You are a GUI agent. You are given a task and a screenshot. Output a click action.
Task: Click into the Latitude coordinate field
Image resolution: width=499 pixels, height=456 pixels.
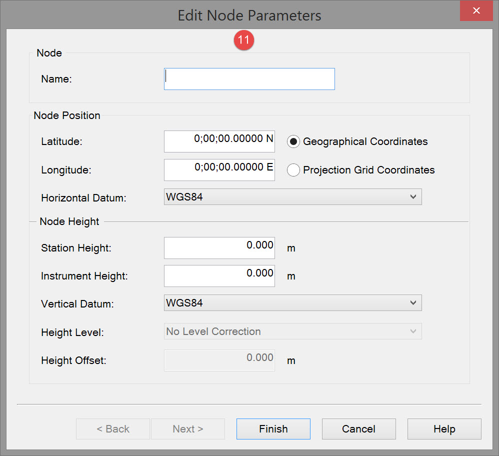(219, 141)
